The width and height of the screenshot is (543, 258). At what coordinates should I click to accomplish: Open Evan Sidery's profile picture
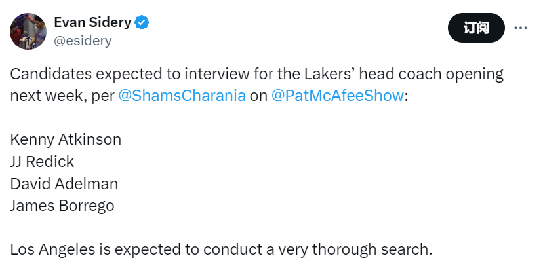click(x=28, y=31)
